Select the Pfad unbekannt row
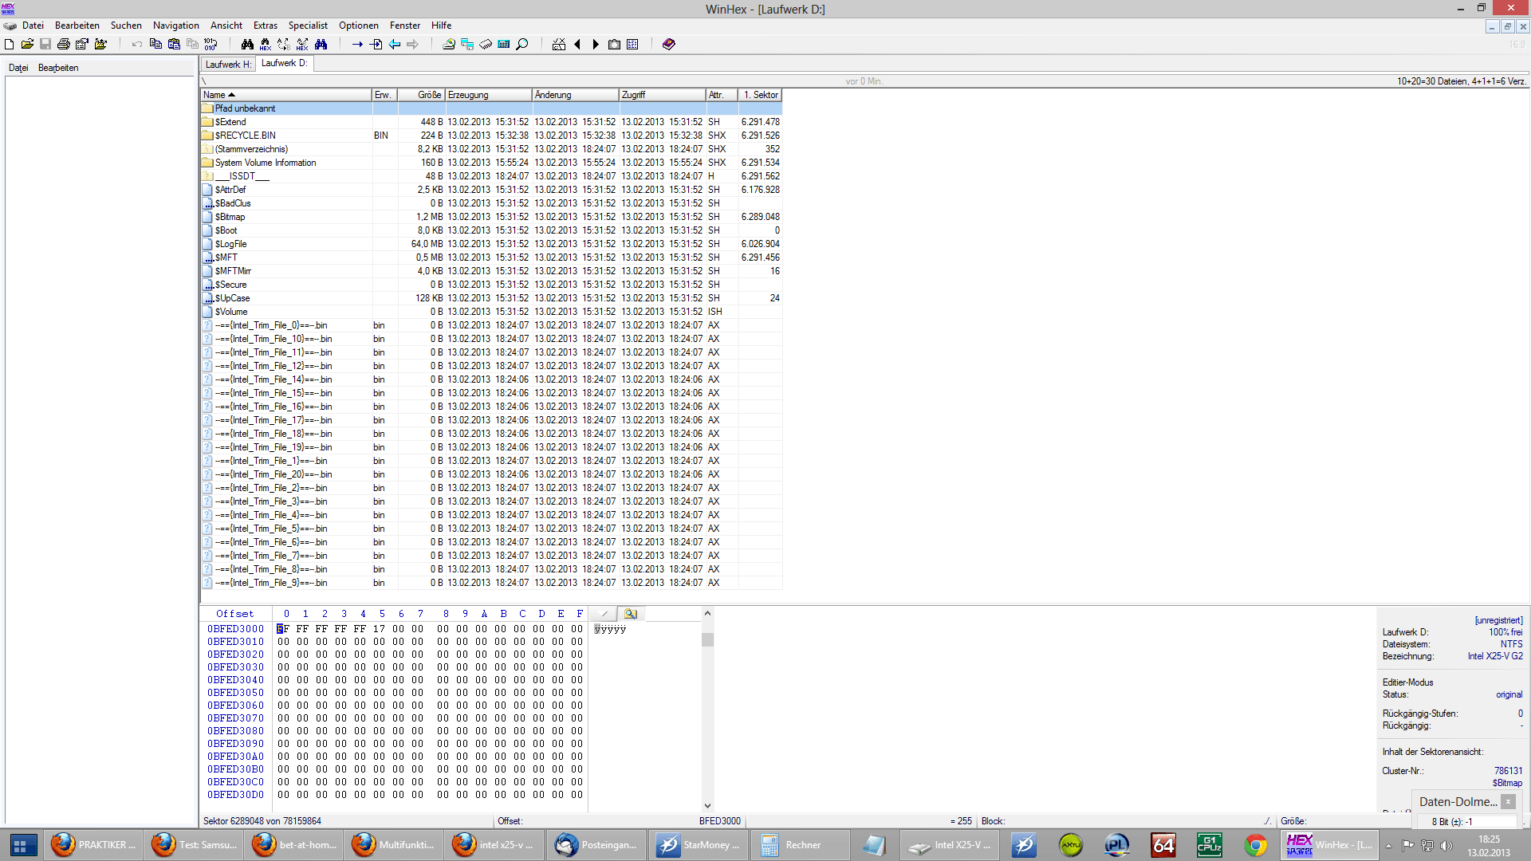 (x=491, y=108)
